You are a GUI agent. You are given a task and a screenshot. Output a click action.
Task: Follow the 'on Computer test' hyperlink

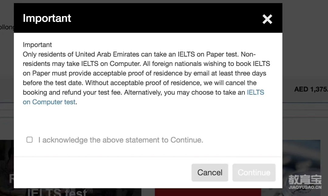(49, 102)
